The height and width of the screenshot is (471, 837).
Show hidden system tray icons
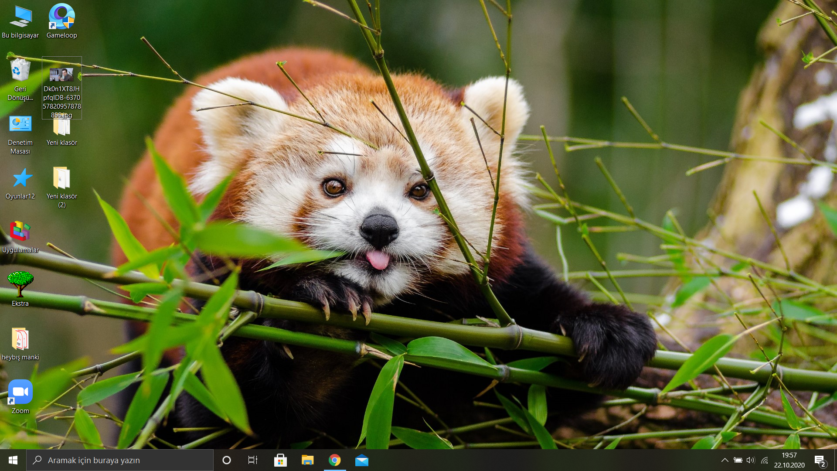[x=725, y=460]
